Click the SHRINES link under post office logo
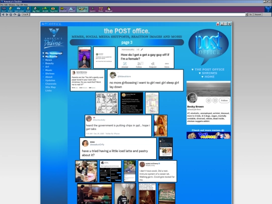272x204 pixels. (x=210, y=73)
